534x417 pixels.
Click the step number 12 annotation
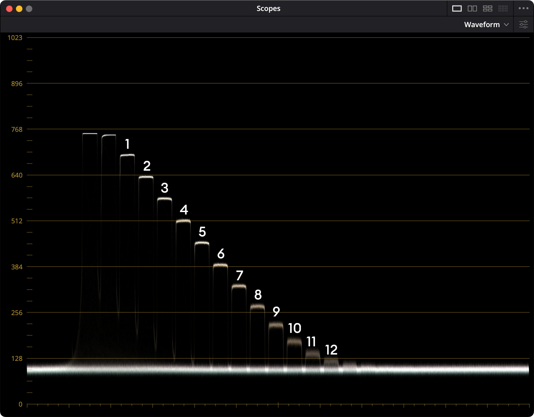pyautogui.click(x=331, y=350)
